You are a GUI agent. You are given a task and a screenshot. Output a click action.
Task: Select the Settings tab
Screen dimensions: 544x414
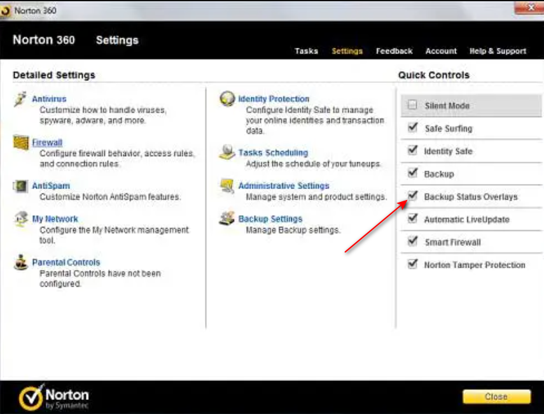pos(347,51)
